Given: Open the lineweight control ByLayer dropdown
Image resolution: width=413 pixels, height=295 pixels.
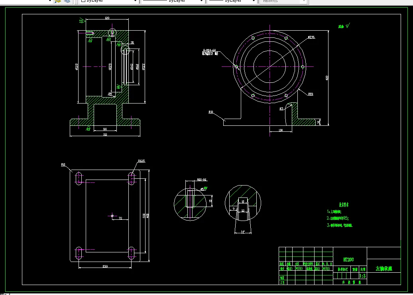Looking at the screenshot, I should tap(232, 1).
